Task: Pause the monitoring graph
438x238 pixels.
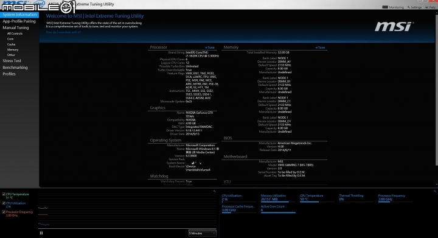Action: (41, 233)
